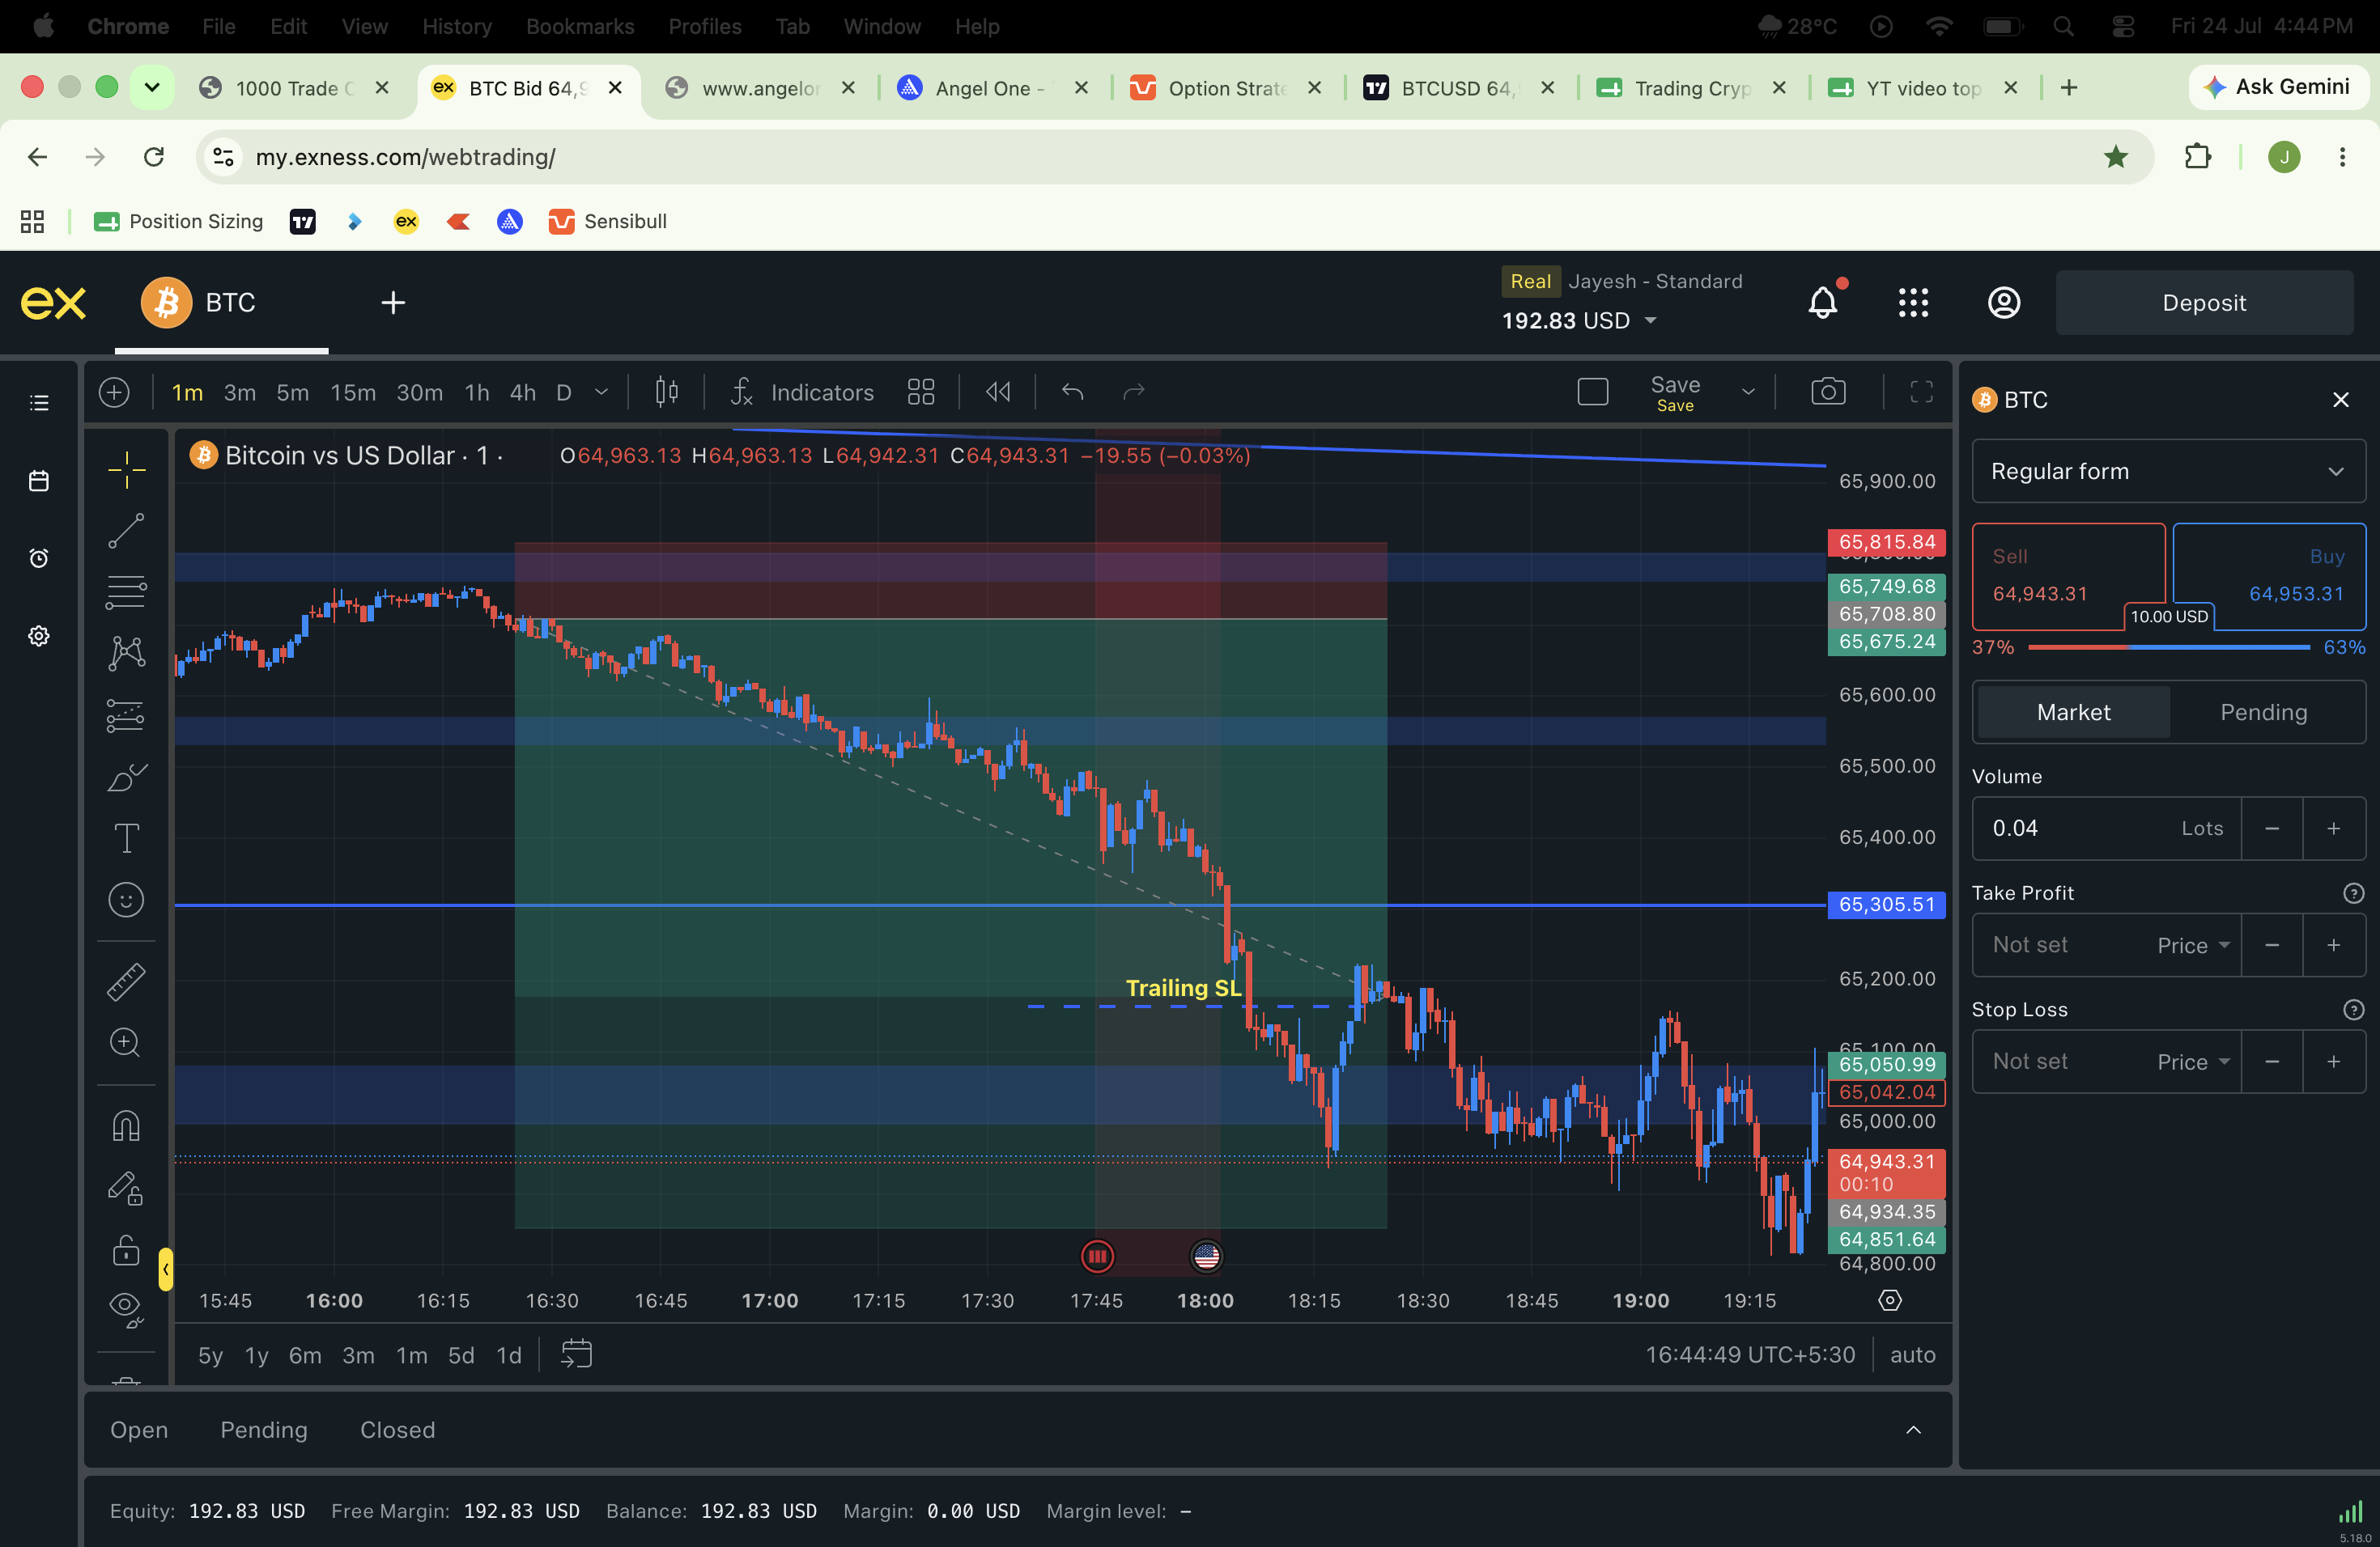The image size is (2380, 1547).
Task: Click the Take Profit Not set field
Action: [x=2062, y=945]
